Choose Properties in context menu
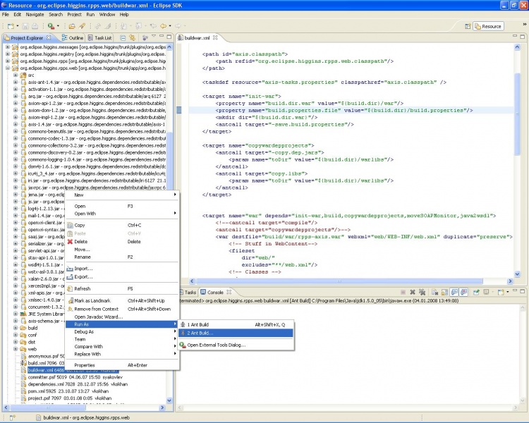Image resolution: width=529 pixels, height=423 pixels. pos(121,365)
